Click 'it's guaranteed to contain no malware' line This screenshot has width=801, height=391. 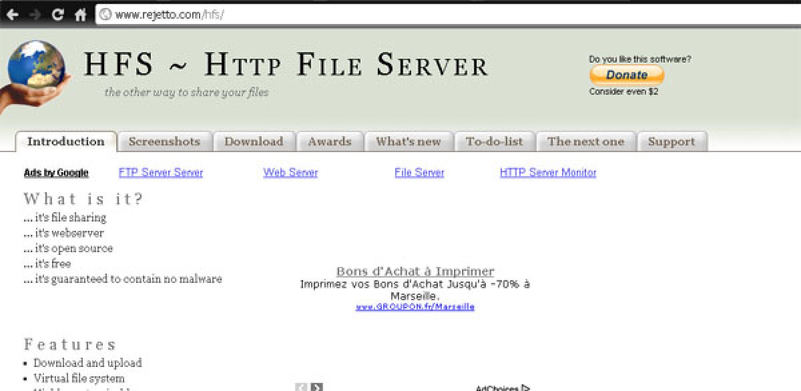123,279
